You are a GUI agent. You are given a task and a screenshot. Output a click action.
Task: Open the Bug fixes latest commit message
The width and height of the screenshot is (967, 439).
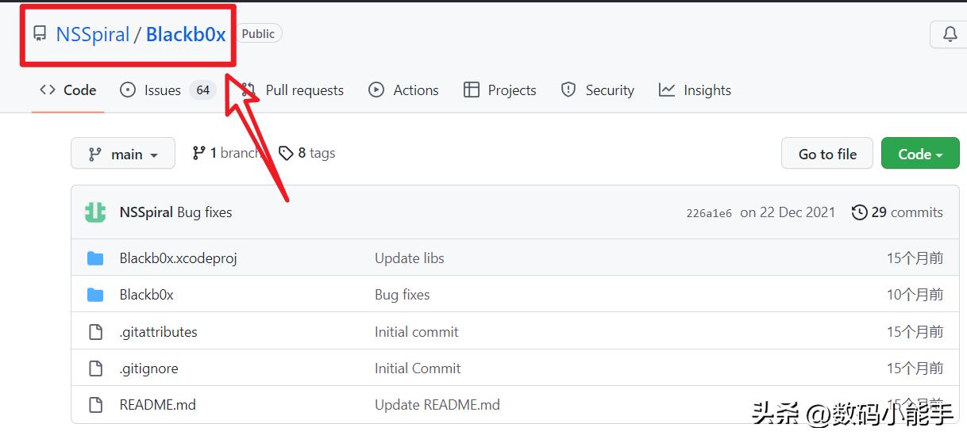click(205, 212)
